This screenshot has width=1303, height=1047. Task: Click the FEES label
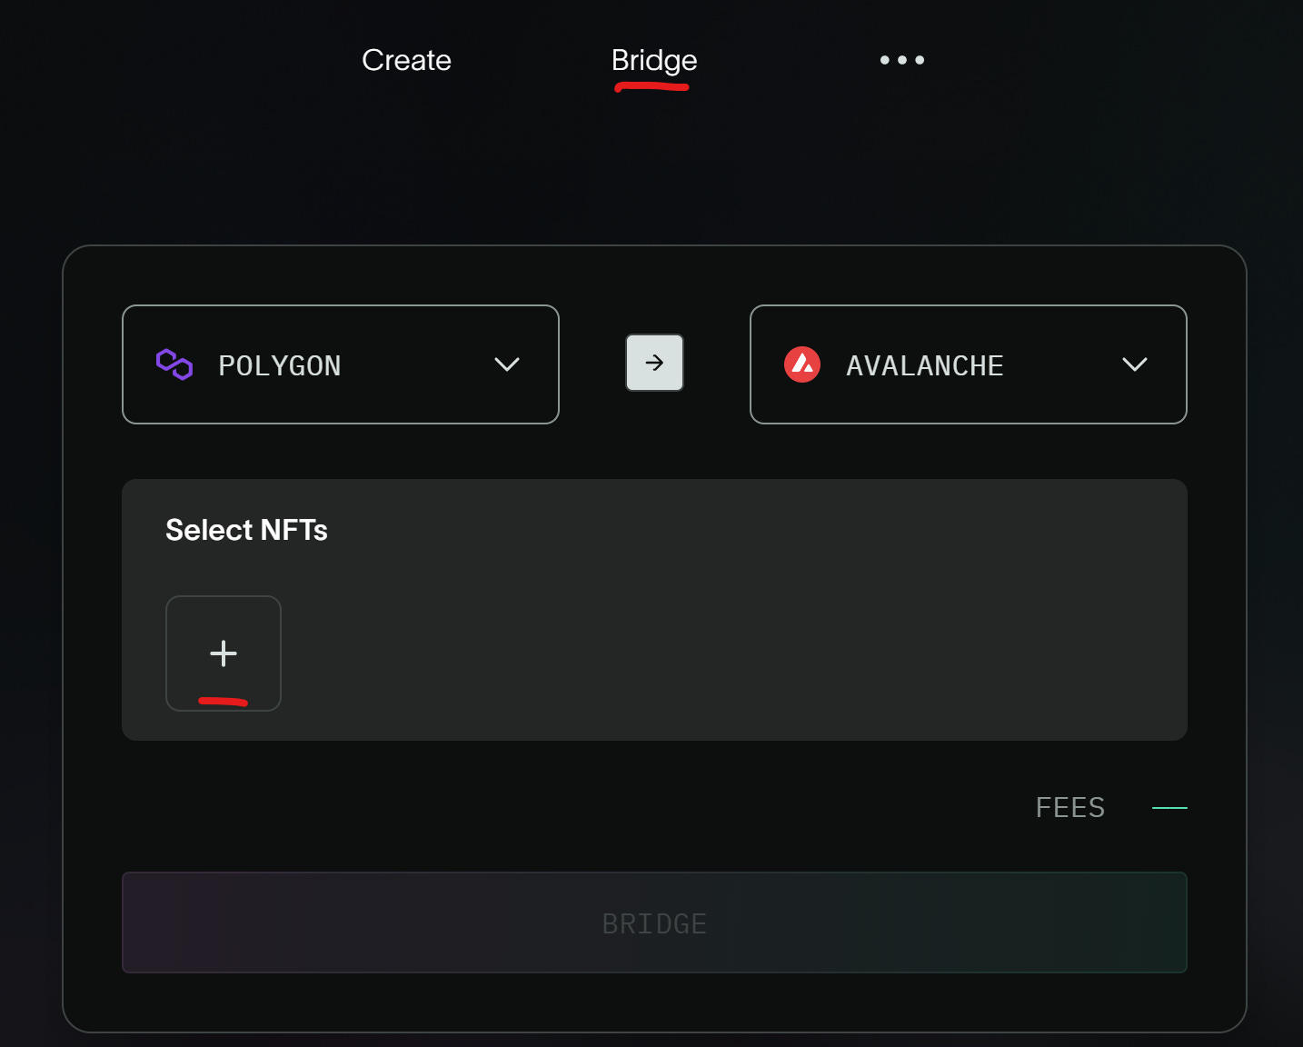point(1069,807)
